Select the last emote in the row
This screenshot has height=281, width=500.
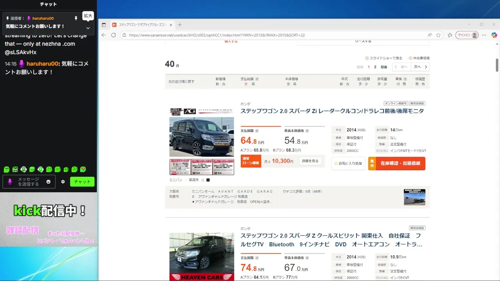83,169
